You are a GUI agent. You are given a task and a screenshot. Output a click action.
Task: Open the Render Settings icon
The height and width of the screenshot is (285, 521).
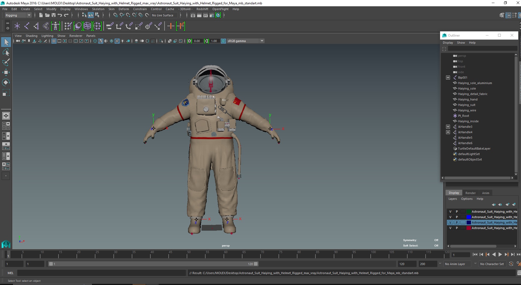click(x=212, y=15)
